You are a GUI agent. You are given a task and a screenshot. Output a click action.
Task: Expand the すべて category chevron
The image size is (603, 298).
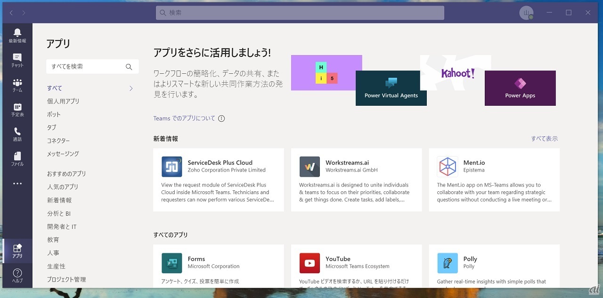131,88
